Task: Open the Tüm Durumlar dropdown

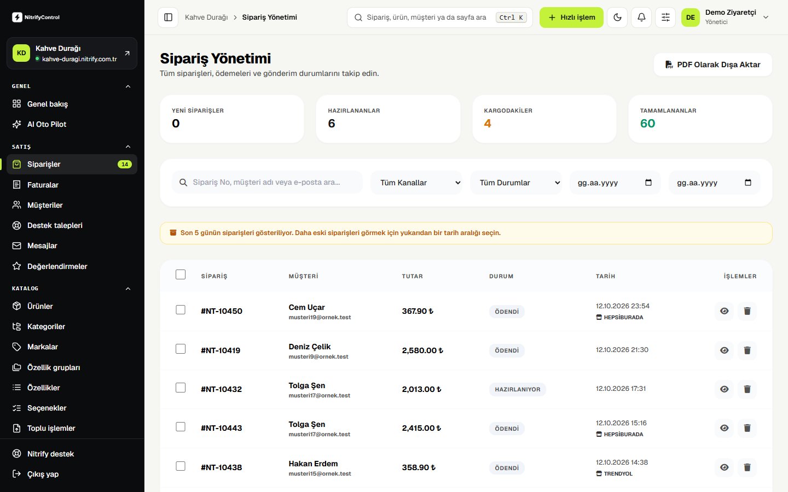Action: pos(516,183)
